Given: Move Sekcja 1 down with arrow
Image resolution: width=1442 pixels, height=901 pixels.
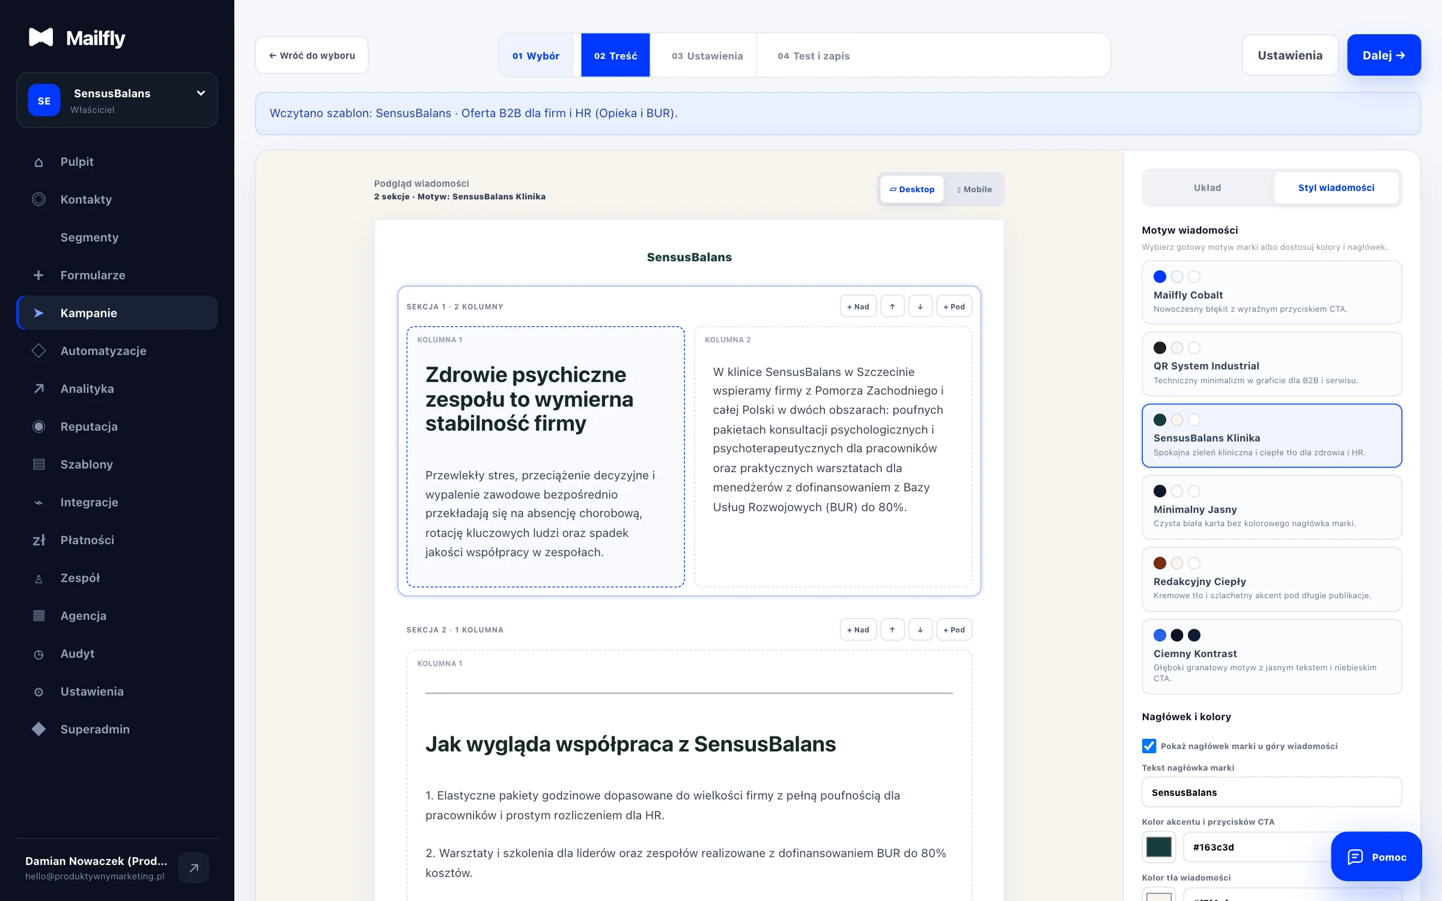Looking at the screenshot, I should click(x=920, y=306).
